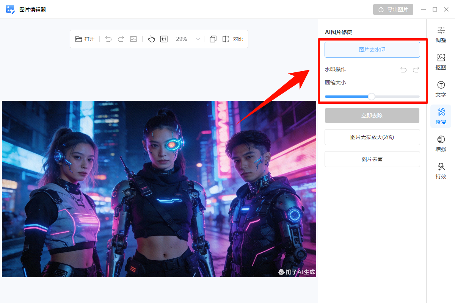
Task: Switch to the 抠图 cutout tab
Action: [x=441, y=62]
